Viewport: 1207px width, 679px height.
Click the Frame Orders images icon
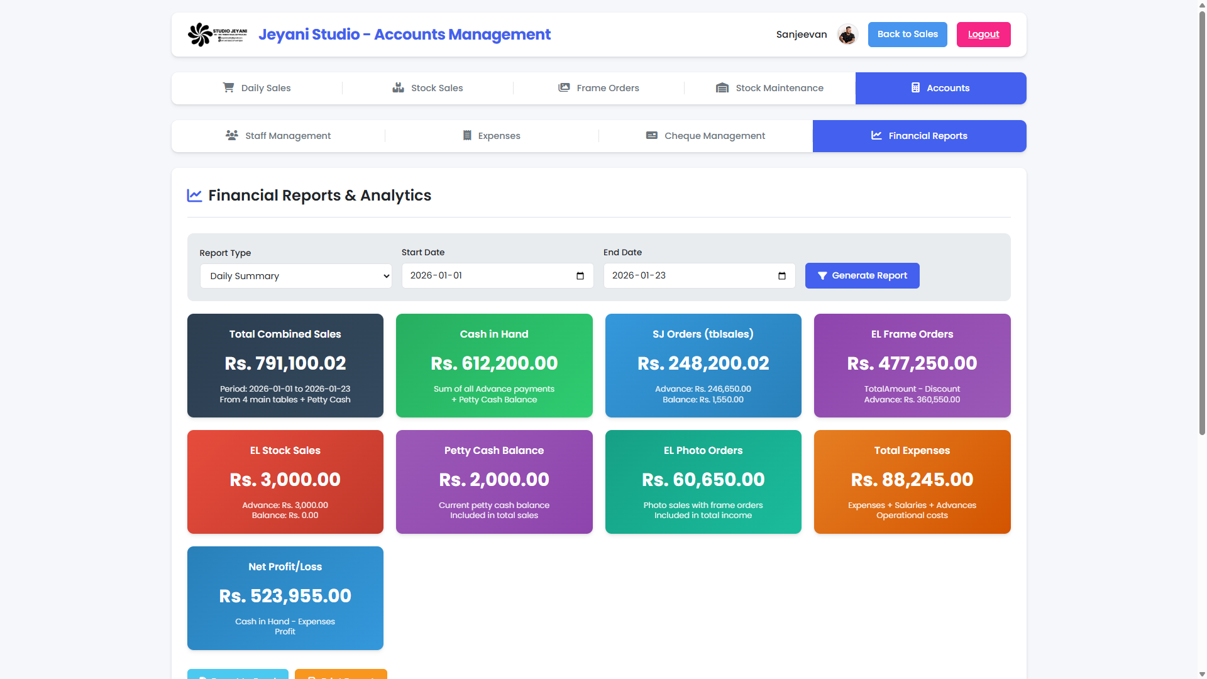point(564,87)
